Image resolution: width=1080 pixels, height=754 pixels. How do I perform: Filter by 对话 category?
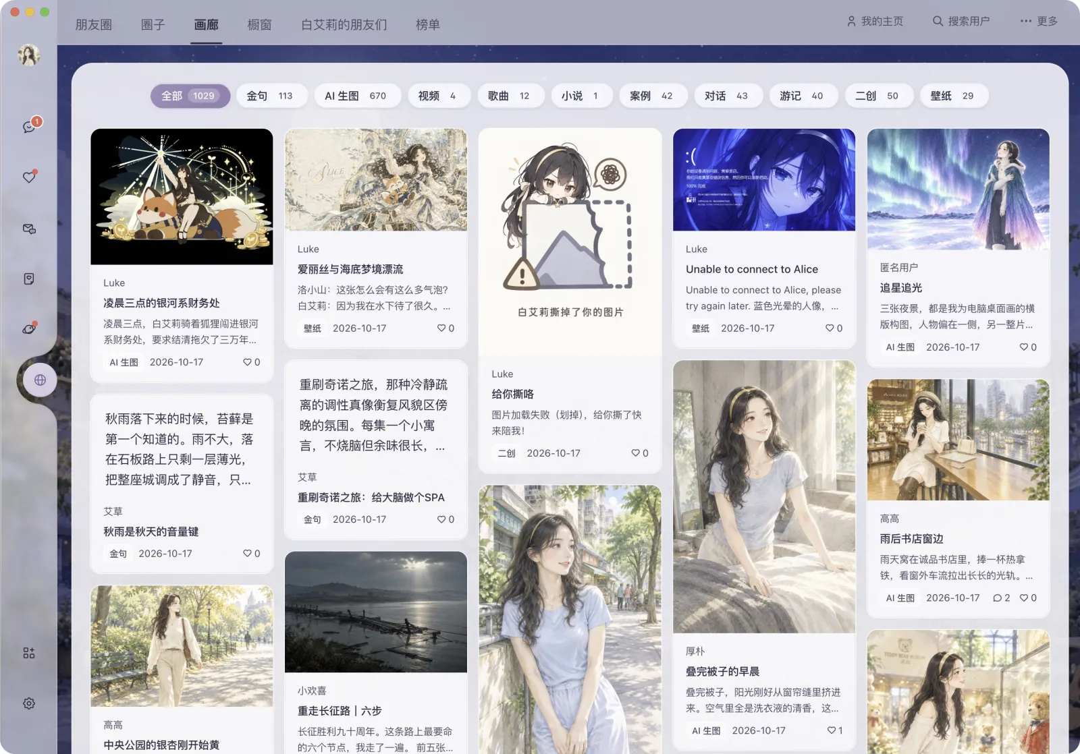[x=728, y=96]
